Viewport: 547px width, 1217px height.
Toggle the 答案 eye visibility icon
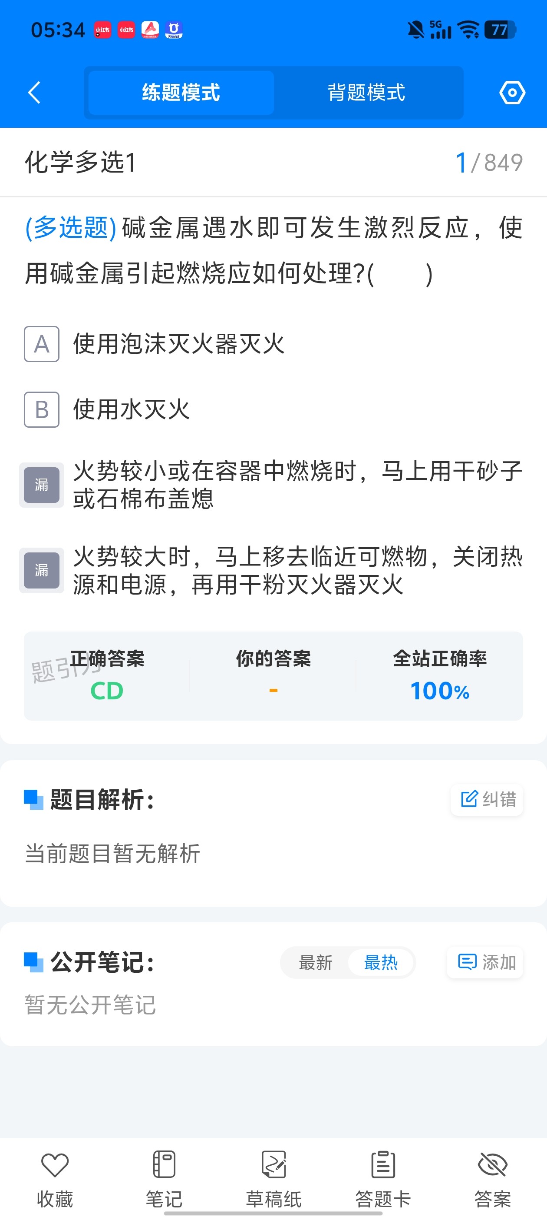click(x=492, y=1164)
